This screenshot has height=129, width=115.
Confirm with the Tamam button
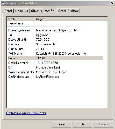tap(62, 124)
